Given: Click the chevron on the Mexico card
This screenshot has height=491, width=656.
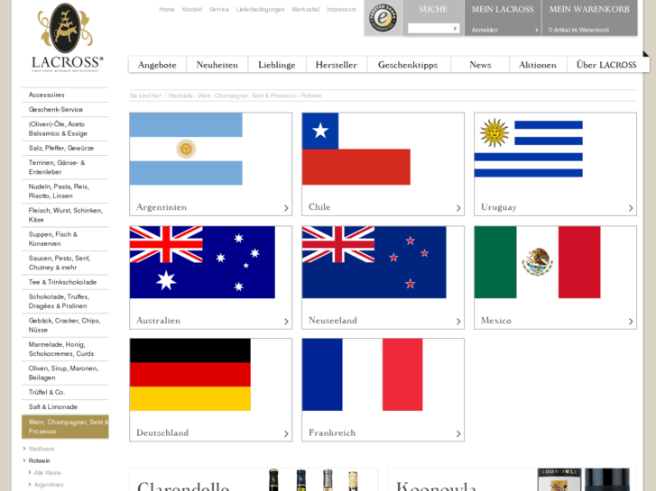Looking at the screenshot, I should (631, 322).
